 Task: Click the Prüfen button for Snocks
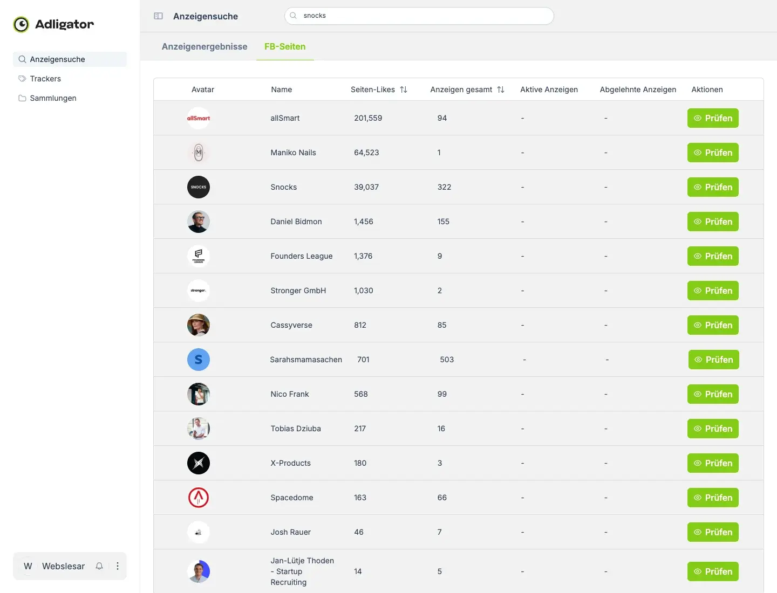(713, 187)
